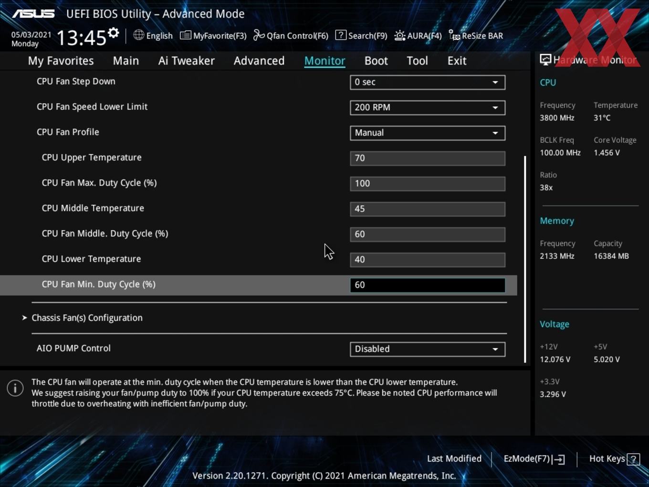649x487 pixels.
Task: Click the AURA lighting icon
Action: click(x=400, y=35)
